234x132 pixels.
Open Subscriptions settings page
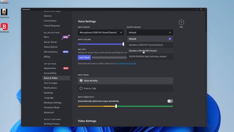[50, 47]
